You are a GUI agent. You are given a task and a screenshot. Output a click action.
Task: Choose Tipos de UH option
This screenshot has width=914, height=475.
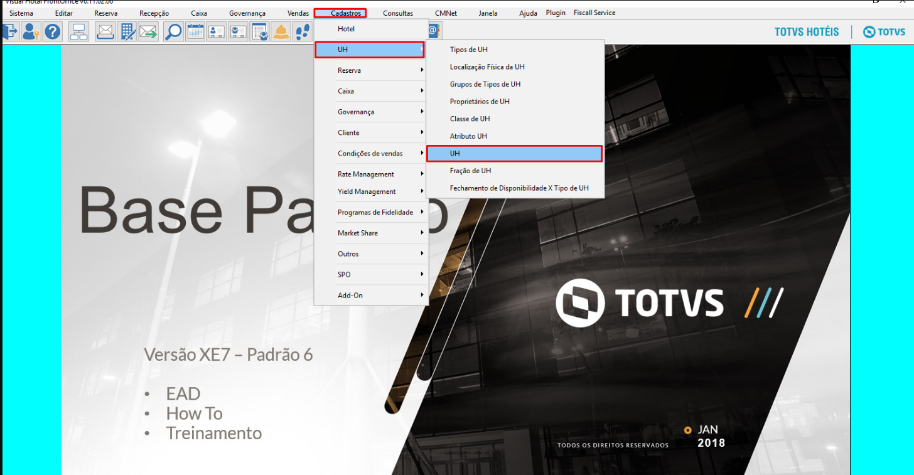[468, 50]
